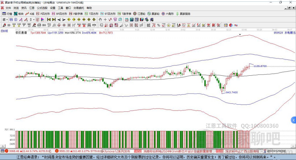Select the purple step-chart 5 icon
This screenshot has width=296, height=160.
[x=21, y=20]
